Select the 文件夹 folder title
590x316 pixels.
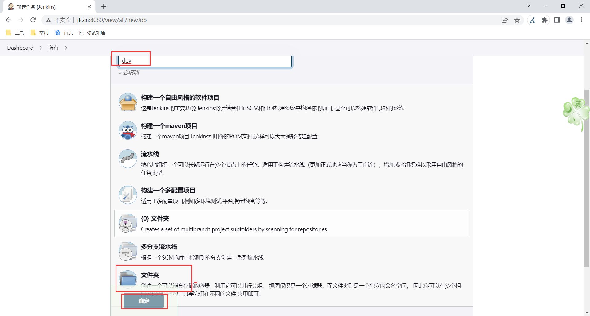click(150, 275)
